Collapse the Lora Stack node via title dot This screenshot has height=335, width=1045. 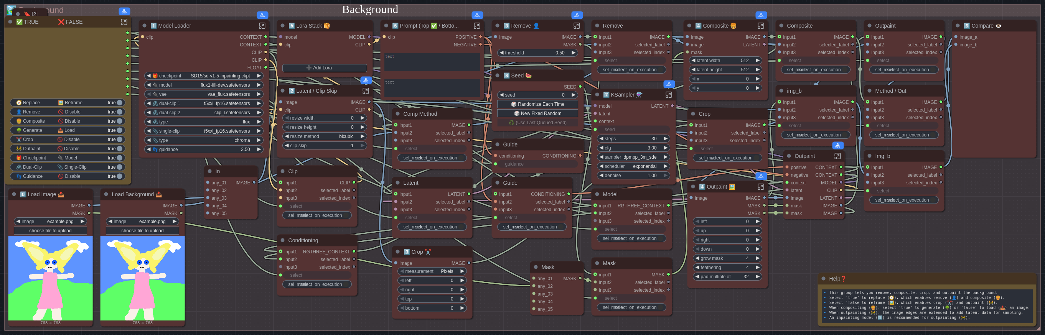point(283,26)
